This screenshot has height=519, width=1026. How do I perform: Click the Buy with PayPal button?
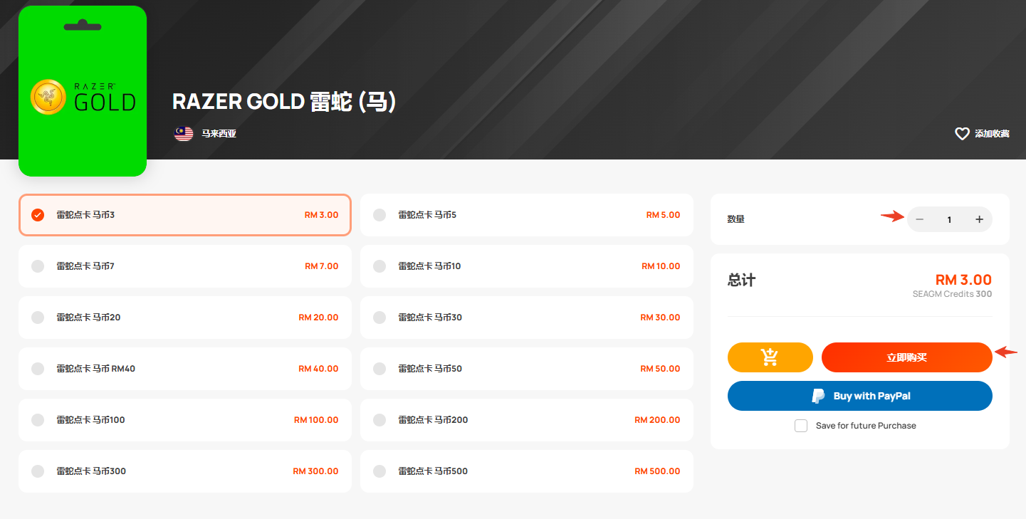860,396
